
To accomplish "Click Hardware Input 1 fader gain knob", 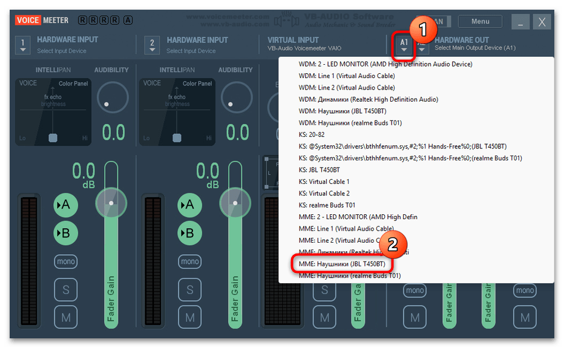I will click(x=111, y=203).
